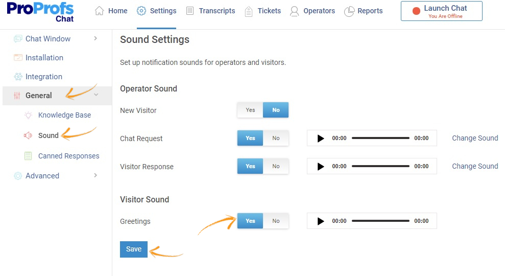
Task: Click the Knowledge Base lightbulb icon
Action: point(29,115)
